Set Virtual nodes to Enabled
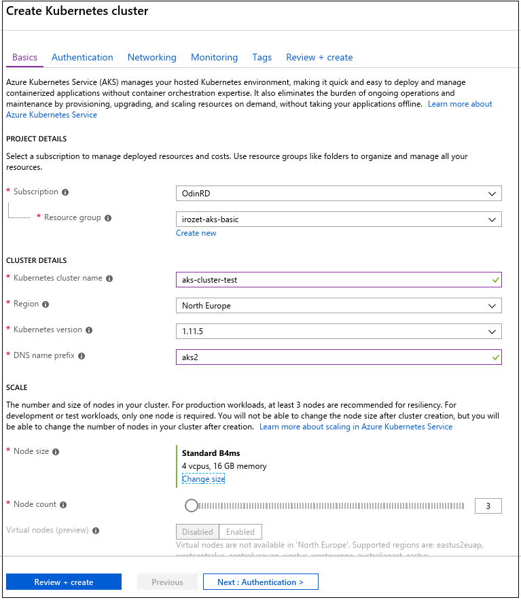This screenshot has height=600, width=521. click(x=240, y=532)
